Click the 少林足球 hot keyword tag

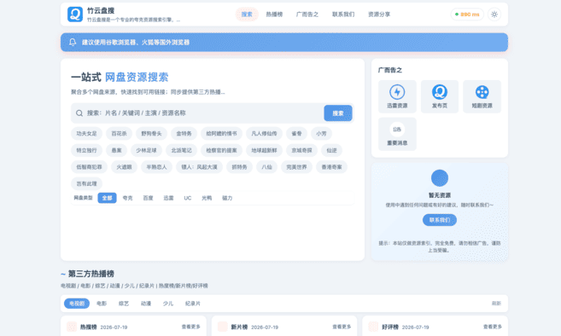click(x=146, y=150)
